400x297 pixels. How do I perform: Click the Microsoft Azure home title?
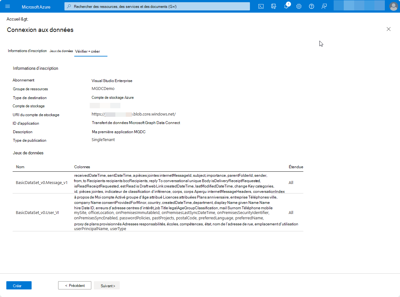pos(36,7)
